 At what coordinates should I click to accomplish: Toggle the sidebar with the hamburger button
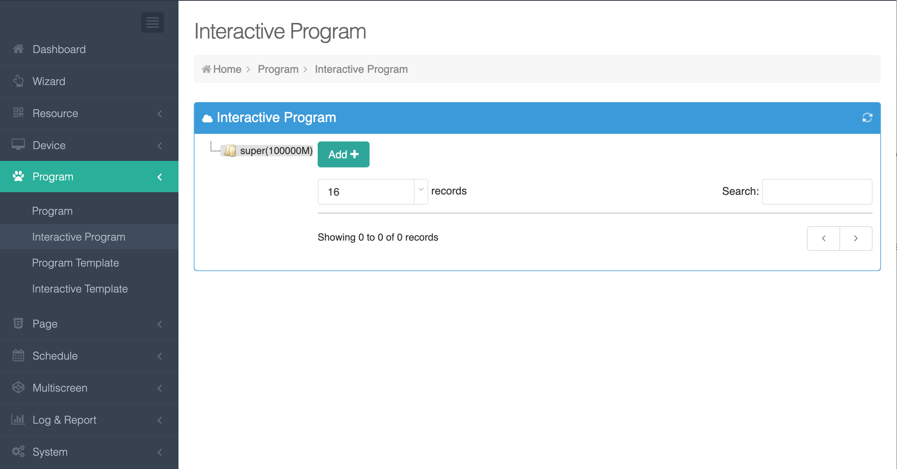pyautogui.click(x=152, y=22)
